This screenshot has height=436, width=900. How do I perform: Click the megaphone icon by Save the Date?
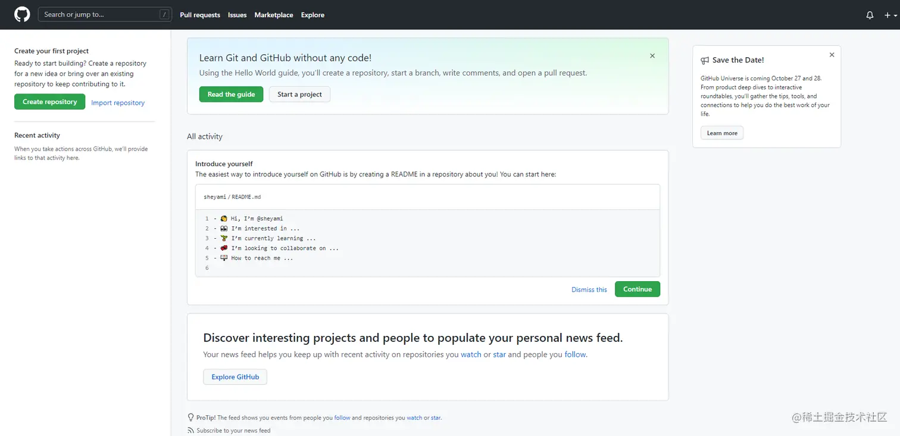point(705,60)
